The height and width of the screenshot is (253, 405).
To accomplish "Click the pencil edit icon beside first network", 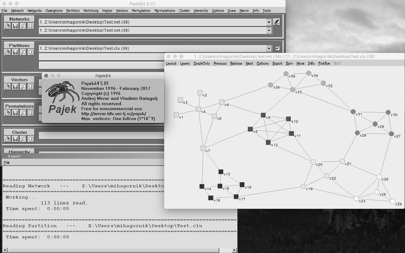I will click(276, 22).
